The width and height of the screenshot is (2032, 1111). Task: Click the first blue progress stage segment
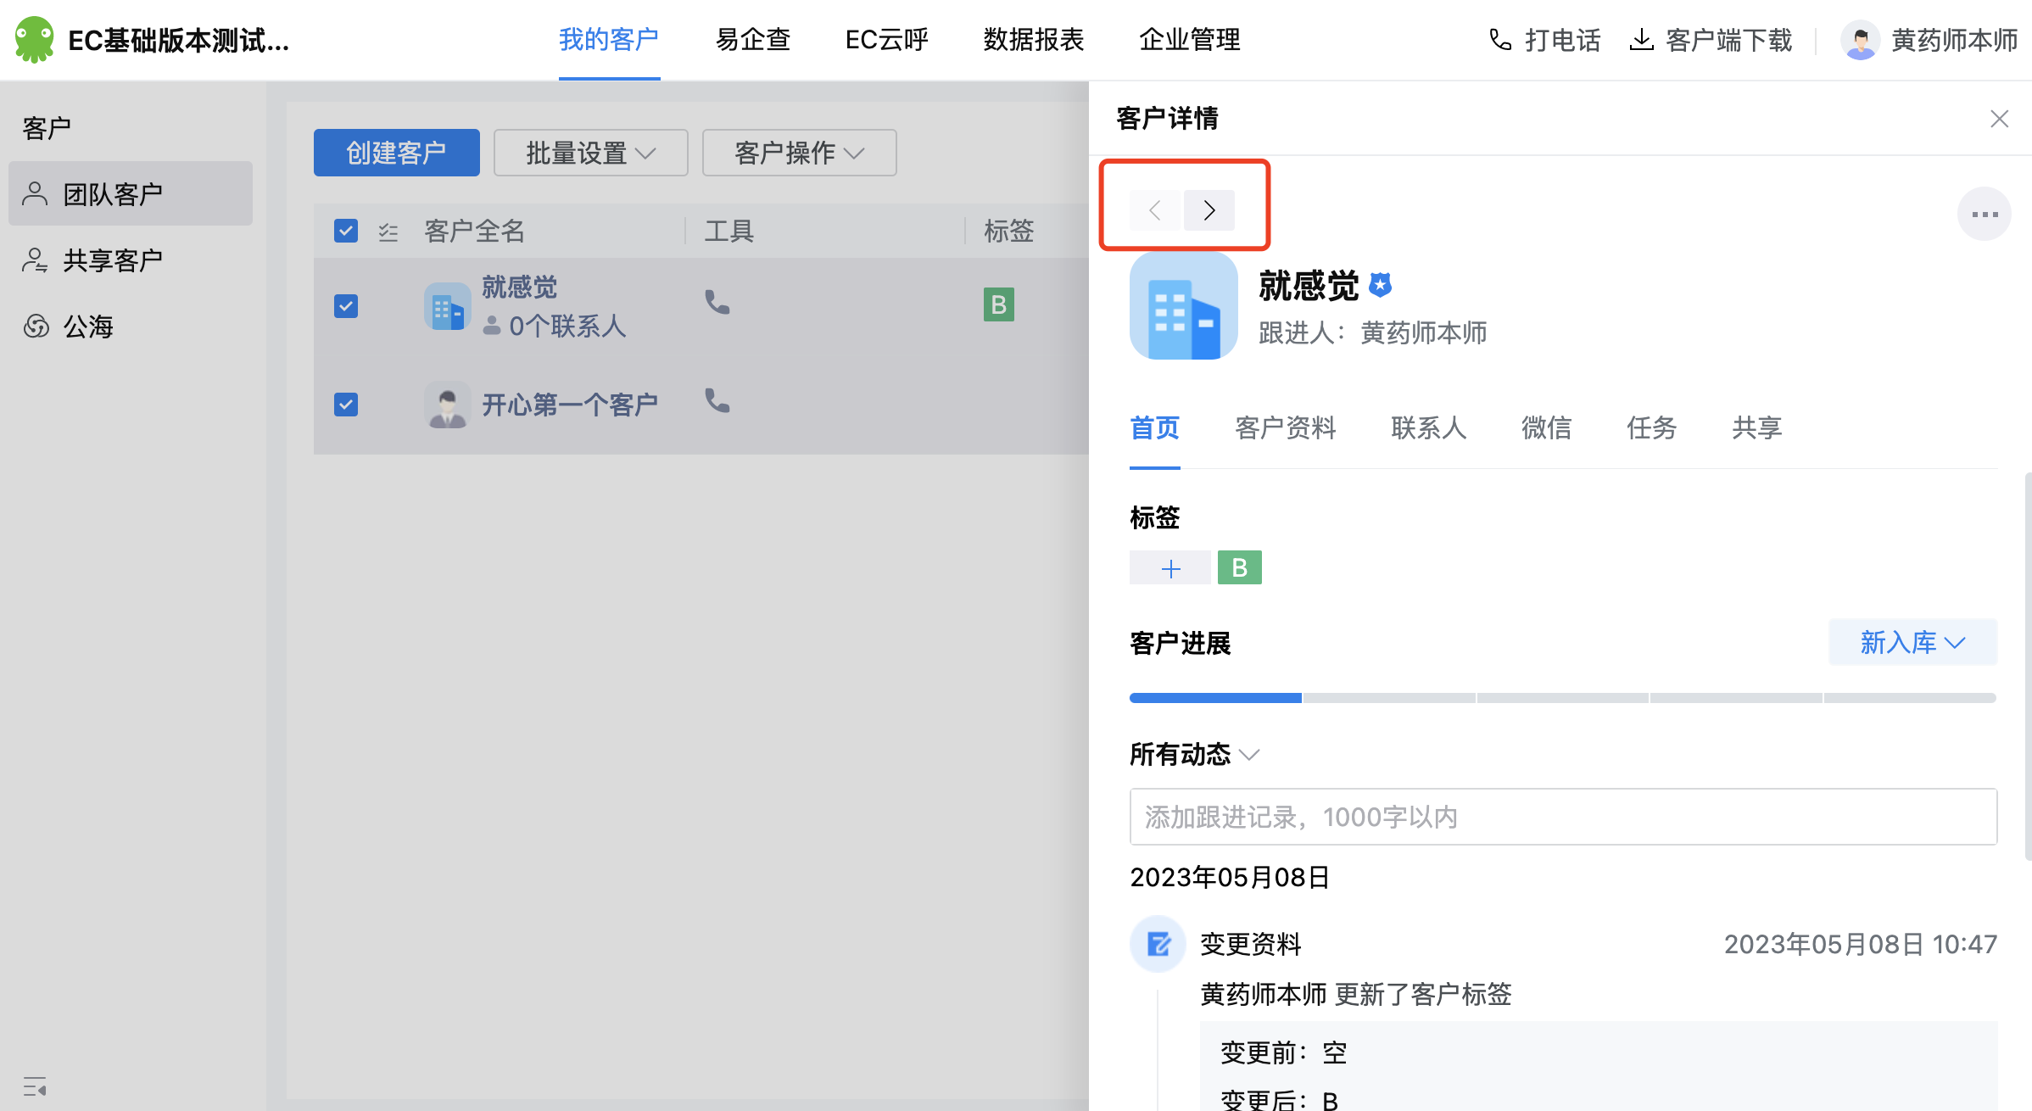pyautogui.click(x=1215, y=698)
